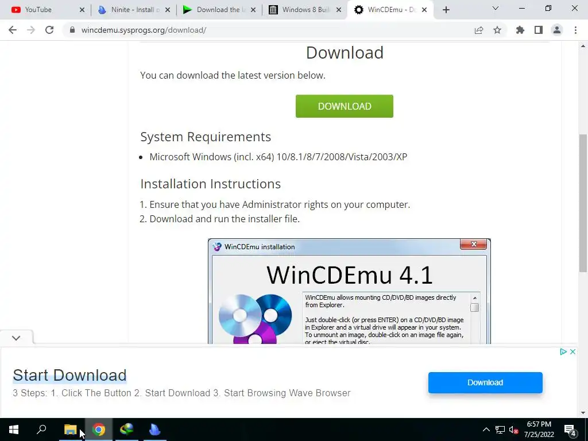Click the Start Download ad headline
The height and width of the screenshot is (441, 588).
coord(69,376)
